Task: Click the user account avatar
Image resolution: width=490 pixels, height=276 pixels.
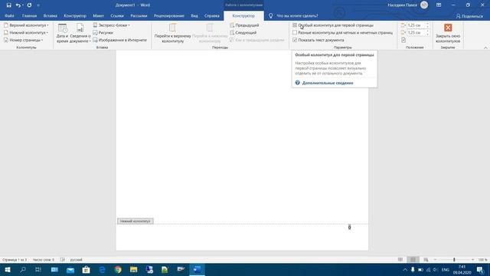Action: pyautogui.click(x=424, y=5)
